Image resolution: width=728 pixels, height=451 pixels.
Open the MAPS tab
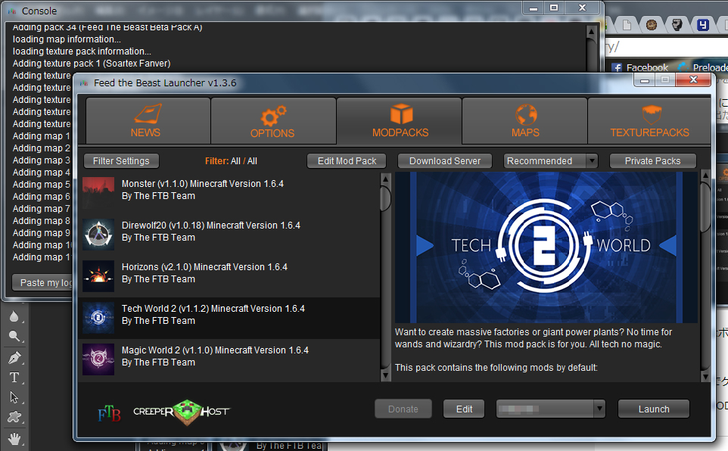(524, 121)
